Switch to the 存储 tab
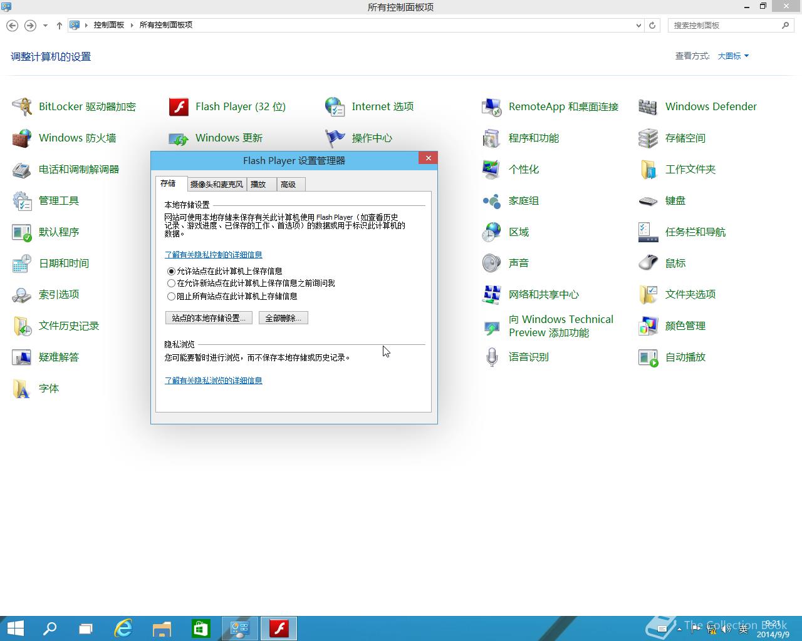Image resolution: width=802 pixels, height=641 pixels. (x=170, y=183)
